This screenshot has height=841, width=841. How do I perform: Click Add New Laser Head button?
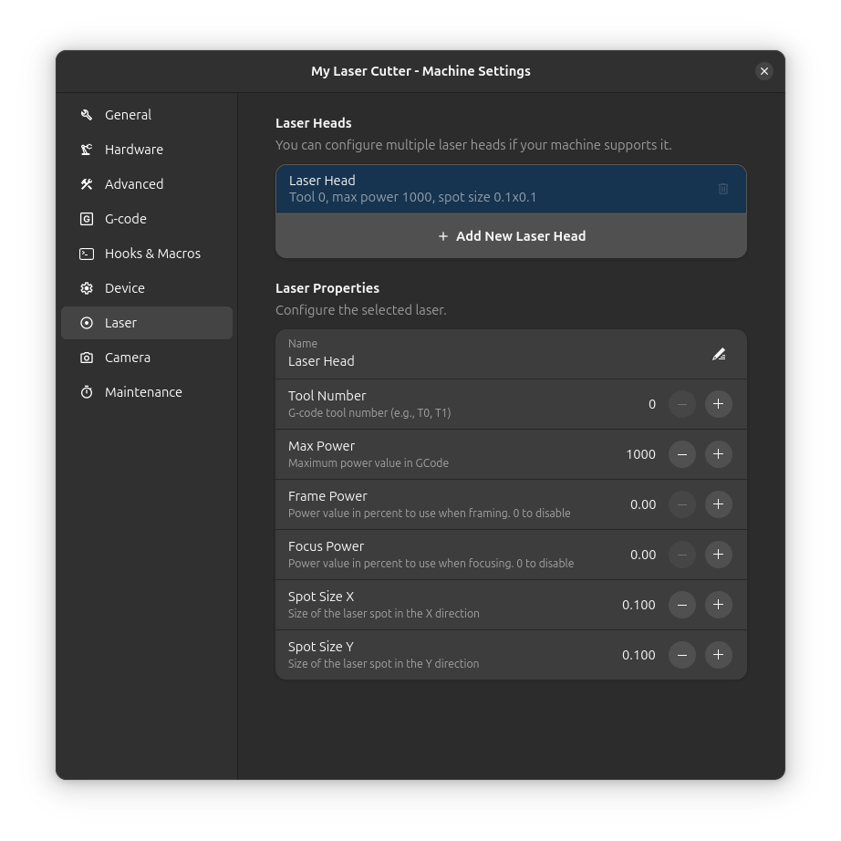click(511, 236)
